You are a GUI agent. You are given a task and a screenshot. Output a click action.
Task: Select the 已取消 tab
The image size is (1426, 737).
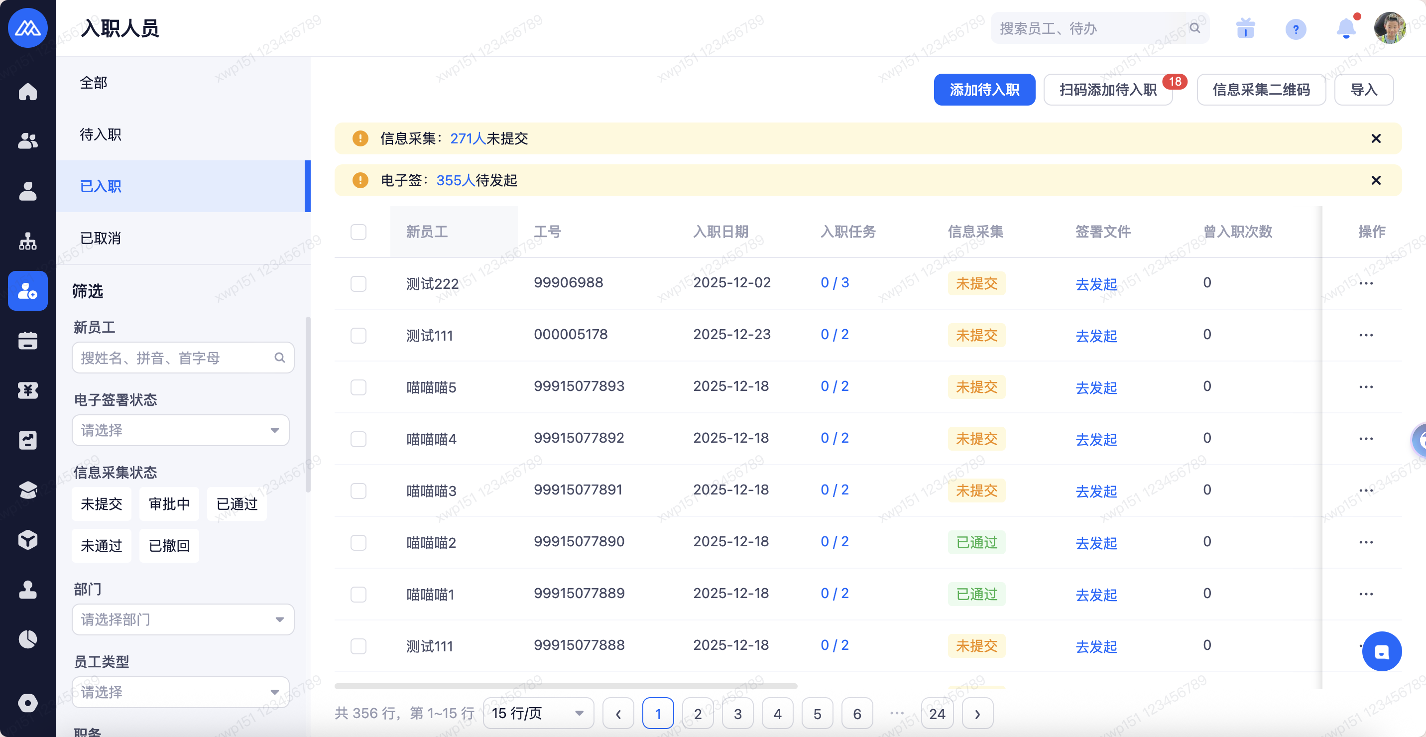pyautogui.click(x=100, y=238)
